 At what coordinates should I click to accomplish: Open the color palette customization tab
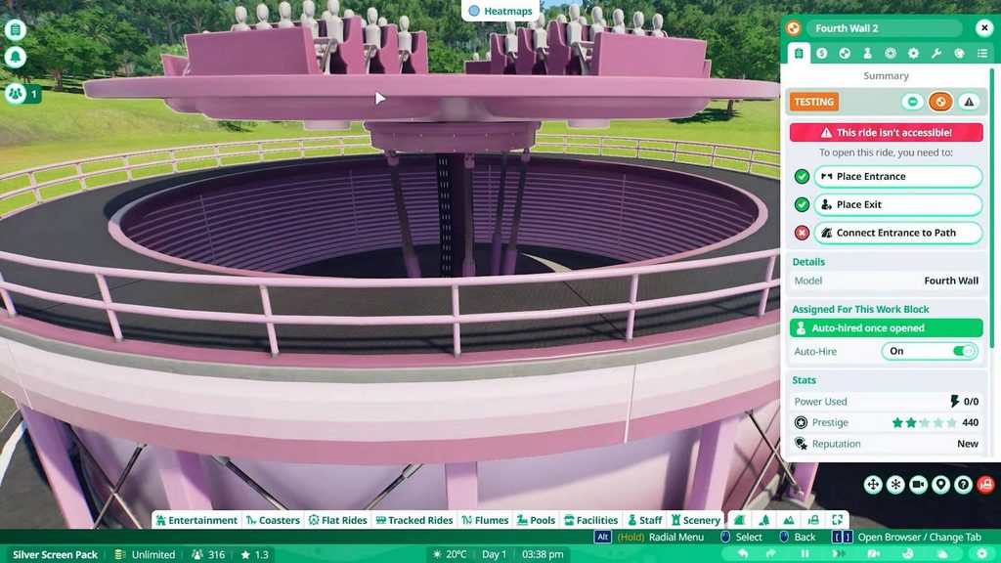tap(960, 54)
